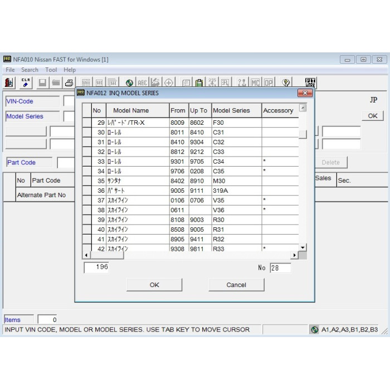Click the Model Name column header
The width and height of the screenshot is (390, 390).
[x=138, y=110]
